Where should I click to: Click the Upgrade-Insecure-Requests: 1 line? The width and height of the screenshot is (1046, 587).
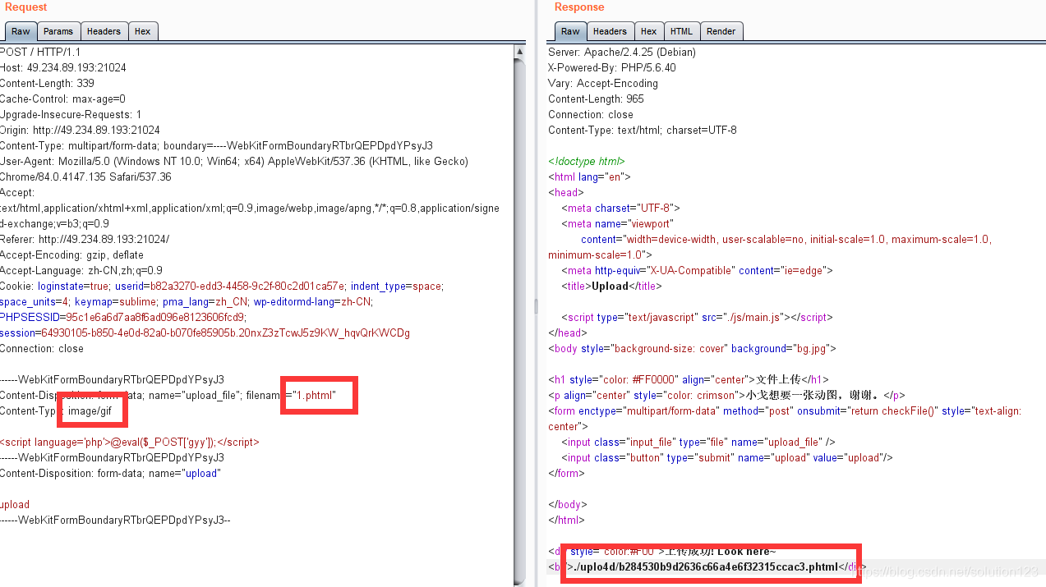point(71,114)
